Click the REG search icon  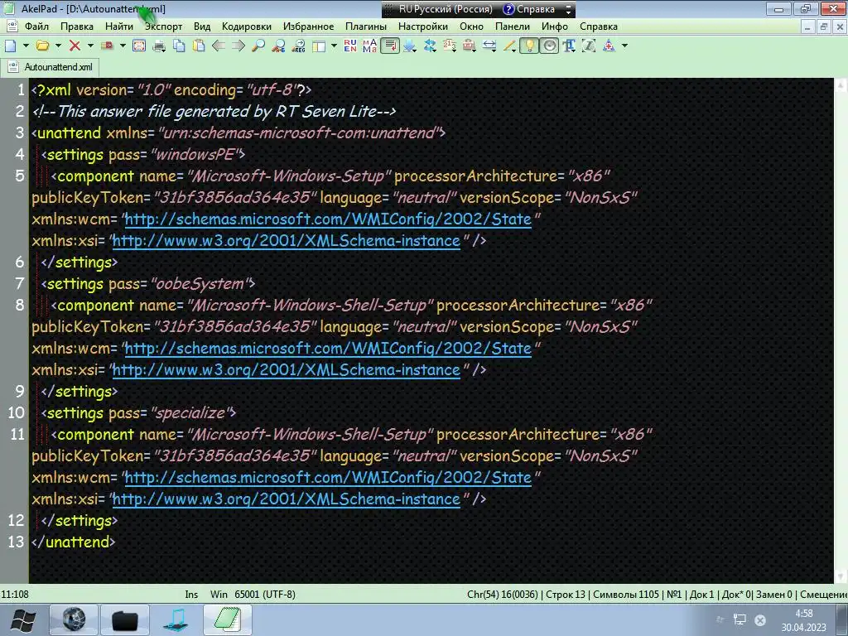tap(298, 46)
